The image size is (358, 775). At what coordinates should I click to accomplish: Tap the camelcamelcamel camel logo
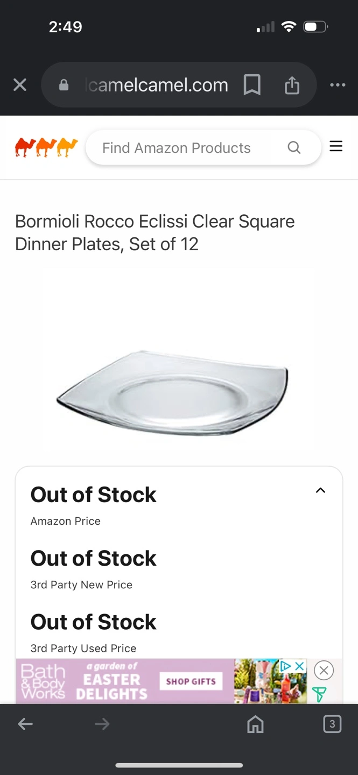pyautogui.click(x=46, y=147)
